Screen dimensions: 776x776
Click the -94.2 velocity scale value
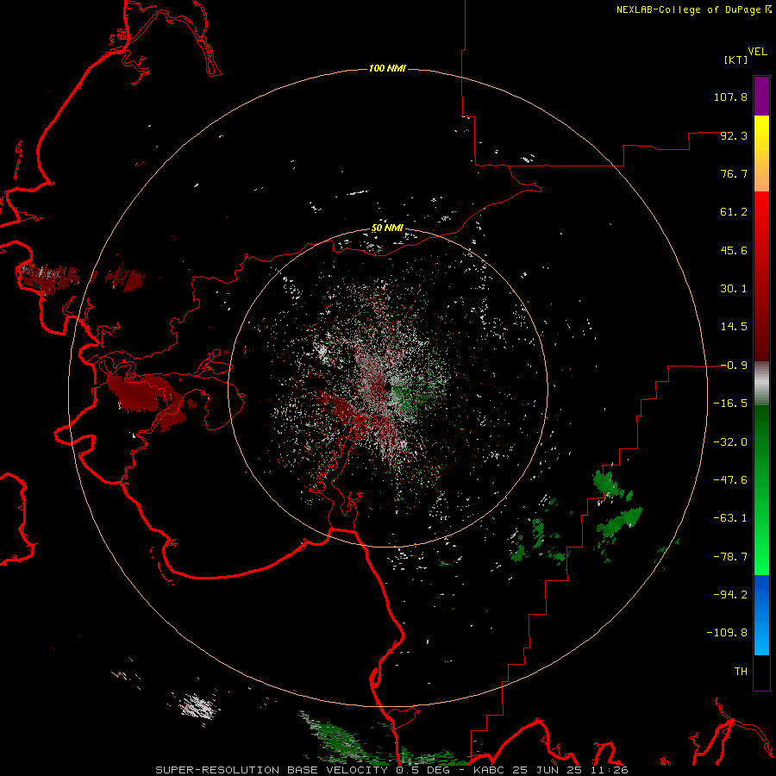[730, 595]
